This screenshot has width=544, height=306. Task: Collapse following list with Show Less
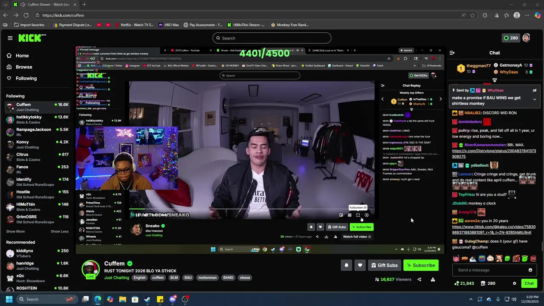(59, 232)
